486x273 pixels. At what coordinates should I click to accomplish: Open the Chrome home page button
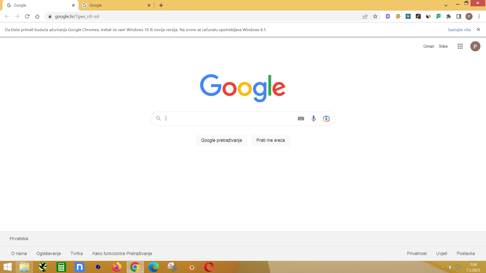(37, 16)
